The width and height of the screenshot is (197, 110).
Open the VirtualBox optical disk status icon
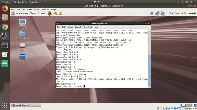coord(161,108)
